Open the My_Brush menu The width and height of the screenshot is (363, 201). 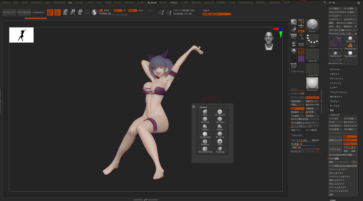tap(152, 2)
